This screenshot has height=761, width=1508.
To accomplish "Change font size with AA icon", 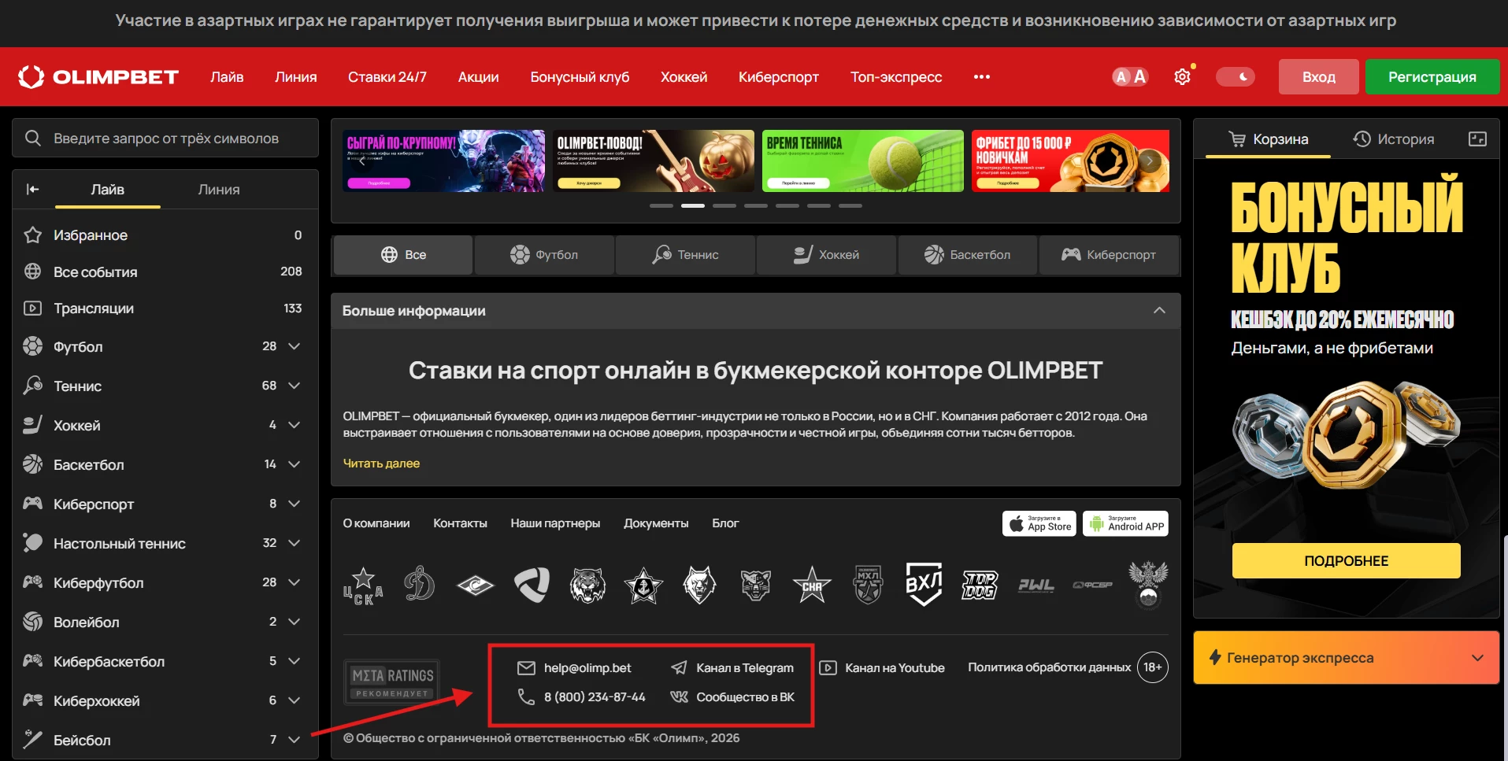I will 1130,77.
